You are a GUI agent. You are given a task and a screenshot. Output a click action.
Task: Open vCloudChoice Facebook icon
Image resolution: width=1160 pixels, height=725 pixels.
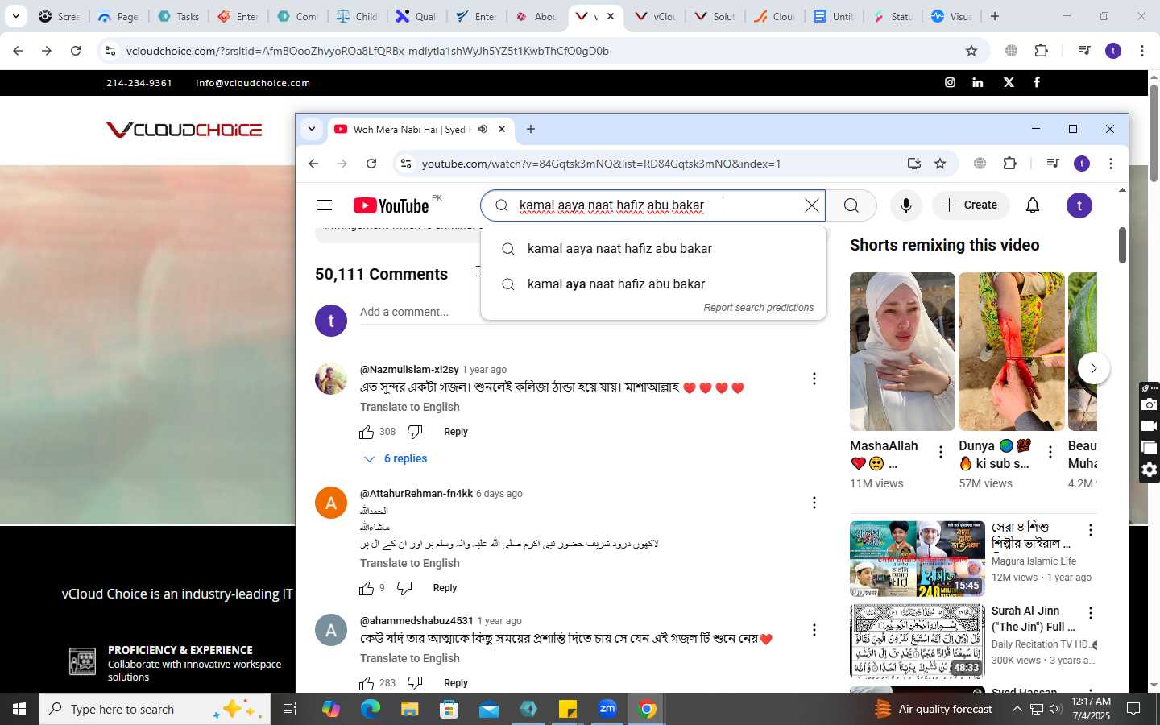(1037, 82)
